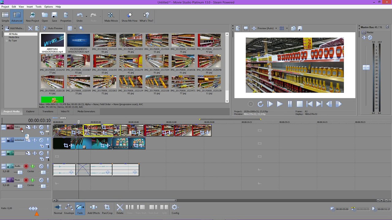Viewport: 392px width, 220px height.
Task: Switch to the Transitions tab
Action: pos(48,112)
